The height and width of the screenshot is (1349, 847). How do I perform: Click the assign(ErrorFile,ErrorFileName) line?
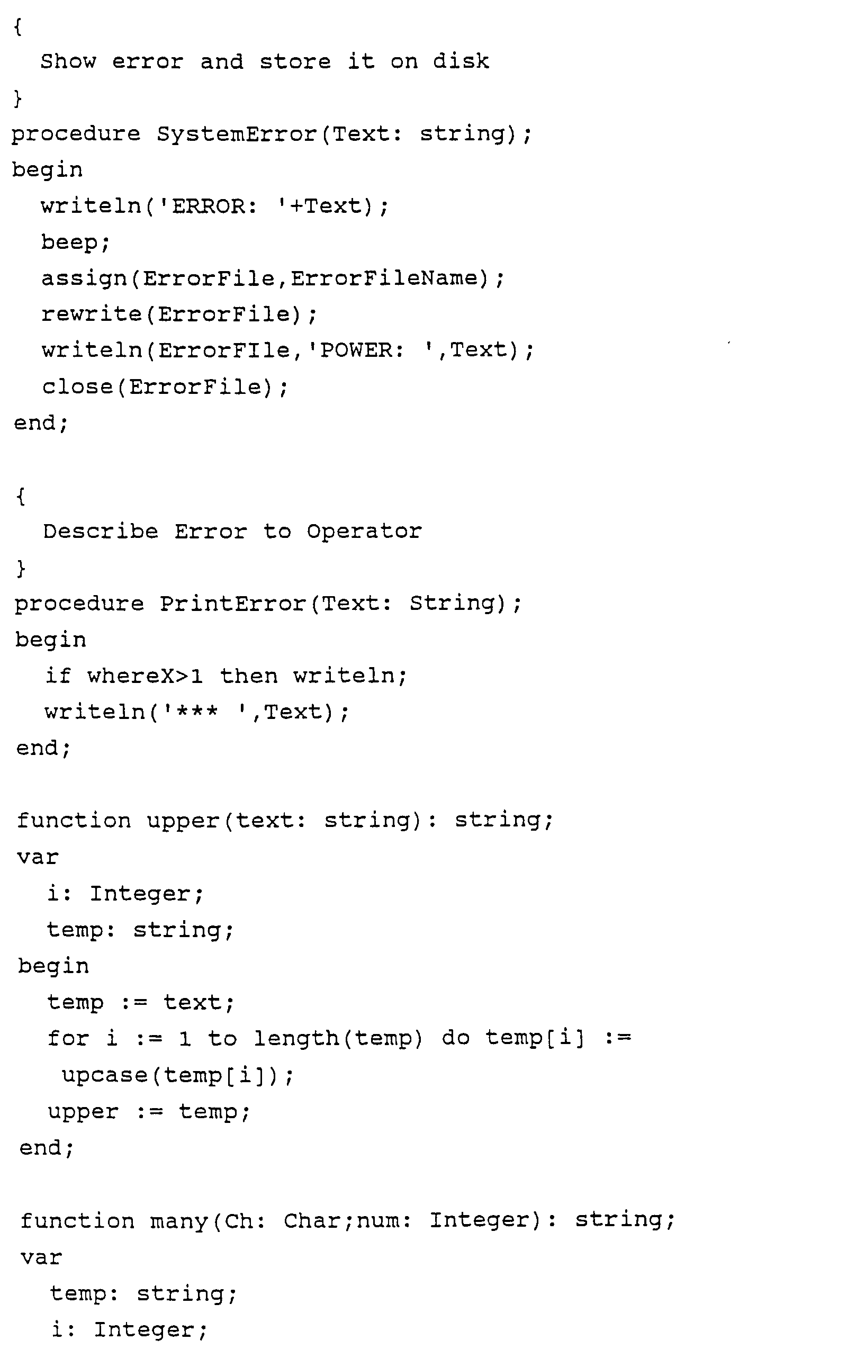(273, 278)
